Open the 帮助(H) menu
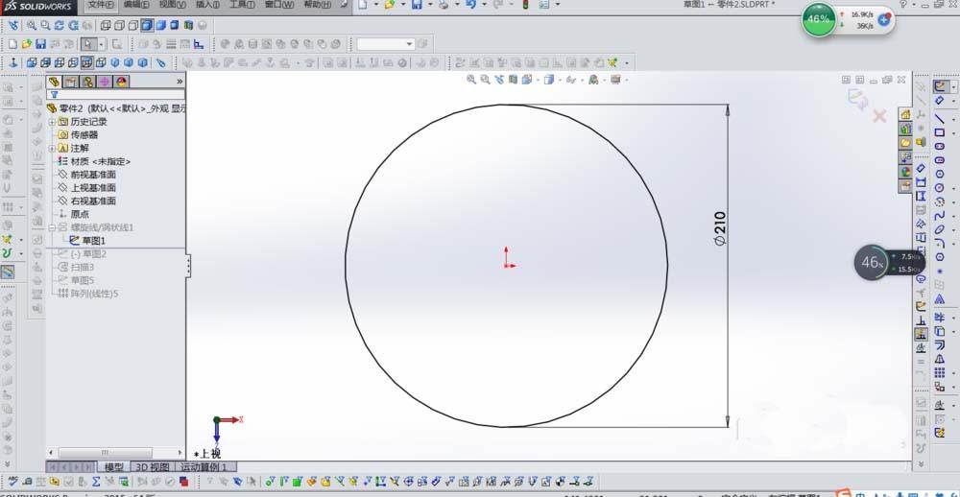Screen dimensions: 960x497 pos(317,5)
